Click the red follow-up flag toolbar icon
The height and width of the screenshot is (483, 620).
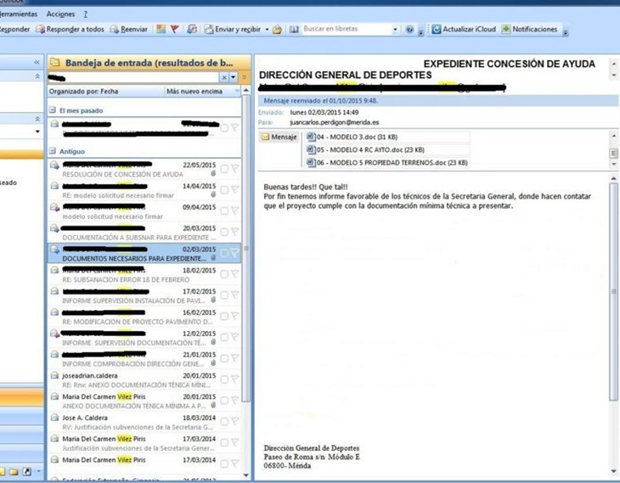(174, 29)
